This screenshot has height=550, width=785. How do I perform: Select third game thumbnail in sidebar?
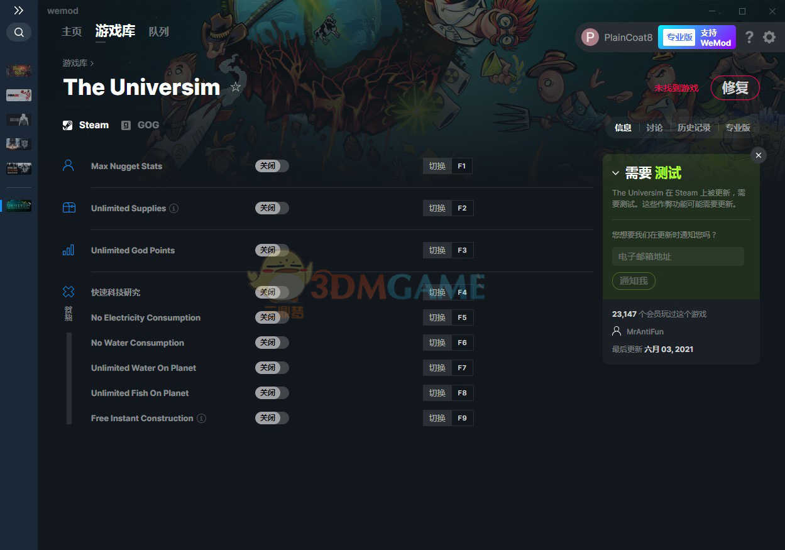[x=19, y=119]
